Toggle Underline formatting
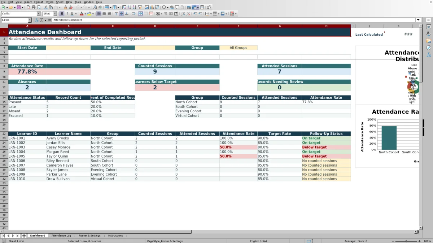 [x=72, y=14]
